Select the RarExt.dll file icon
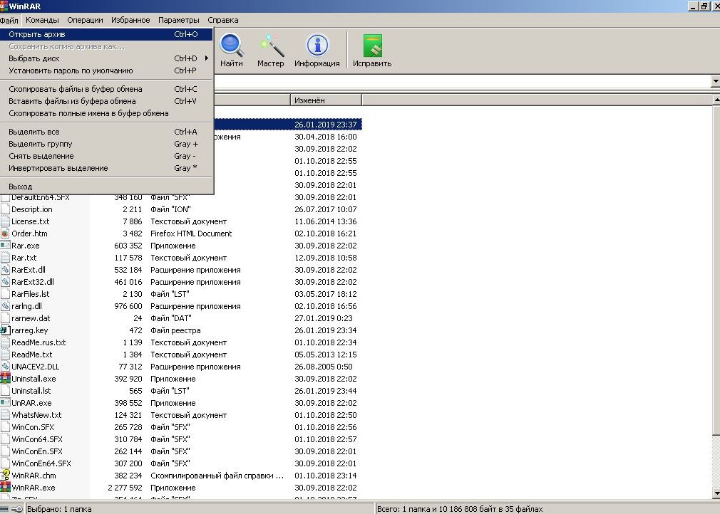This screenshot has width=720, height=514. point(5,270)
